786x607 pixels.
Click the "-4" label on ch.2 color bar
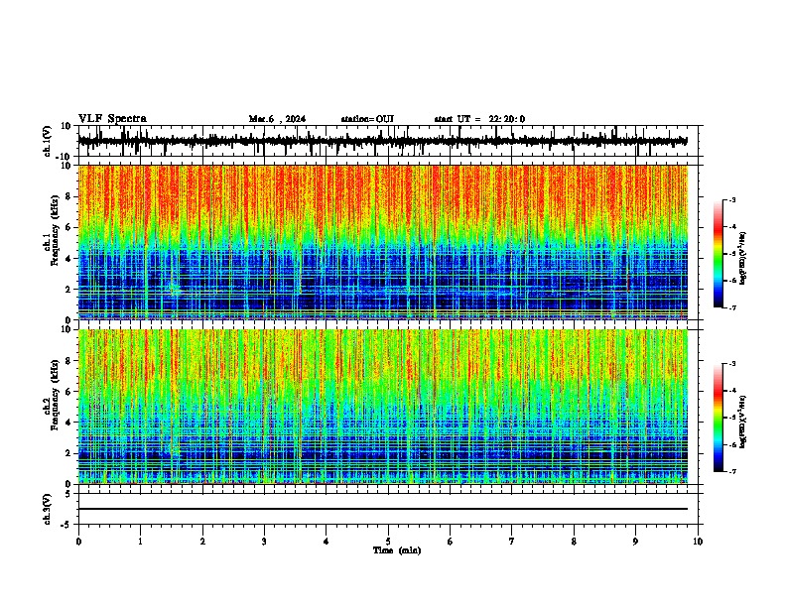tap(732, 391)
